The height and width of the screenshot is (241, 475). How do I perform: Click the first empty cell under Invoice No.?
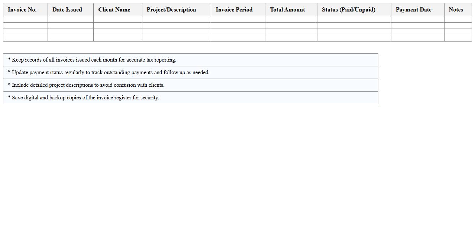25,19
